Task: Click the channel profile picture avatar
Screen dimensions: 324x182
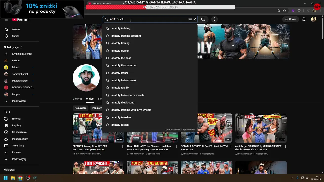Action: [86, 78]
